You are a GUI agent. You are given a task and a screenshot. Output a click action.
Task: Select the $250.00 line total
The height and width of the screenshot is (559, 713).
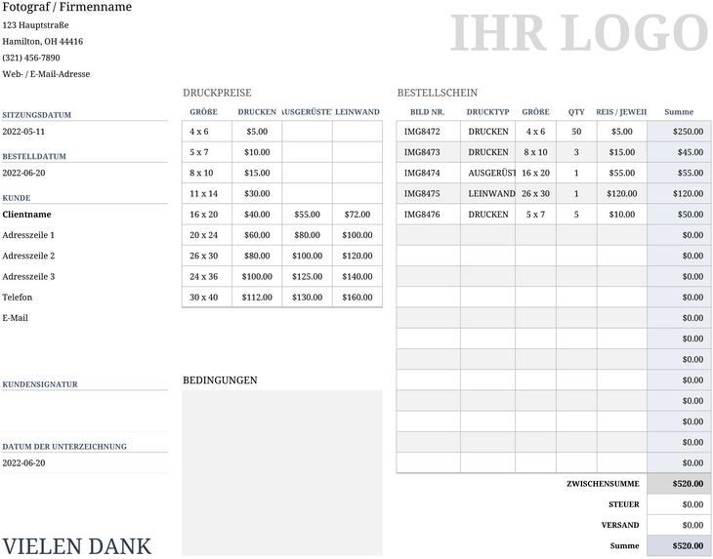coord(679,132)
